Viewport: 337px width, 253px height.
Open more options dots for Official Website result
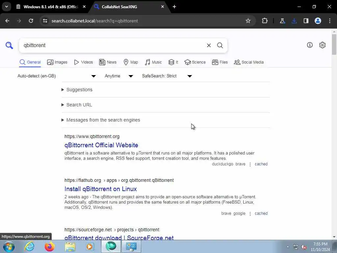[x=250, y=164]
